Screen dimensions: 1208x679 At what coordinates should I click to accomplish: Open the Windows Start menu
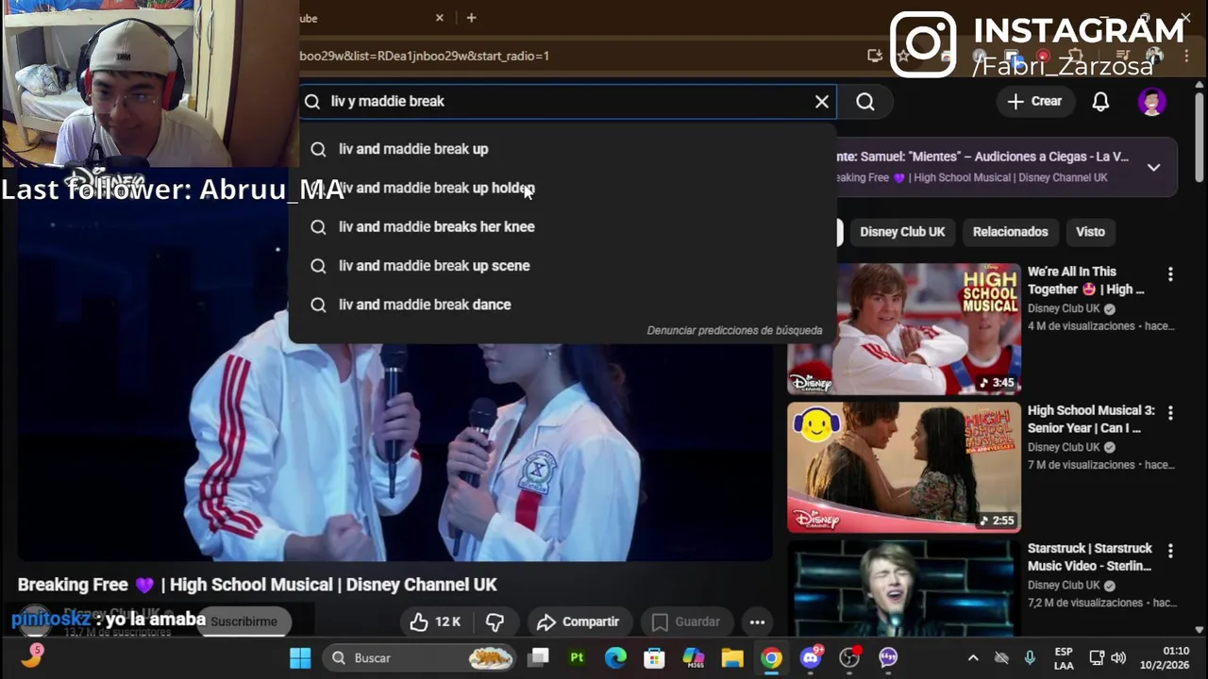300,658
